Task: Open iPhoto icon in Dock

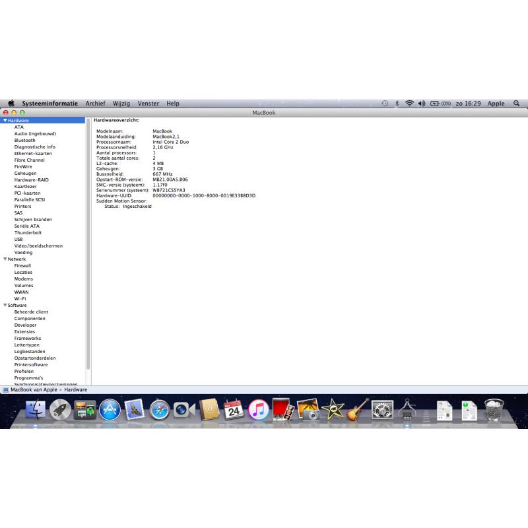Action: [308, 409]
